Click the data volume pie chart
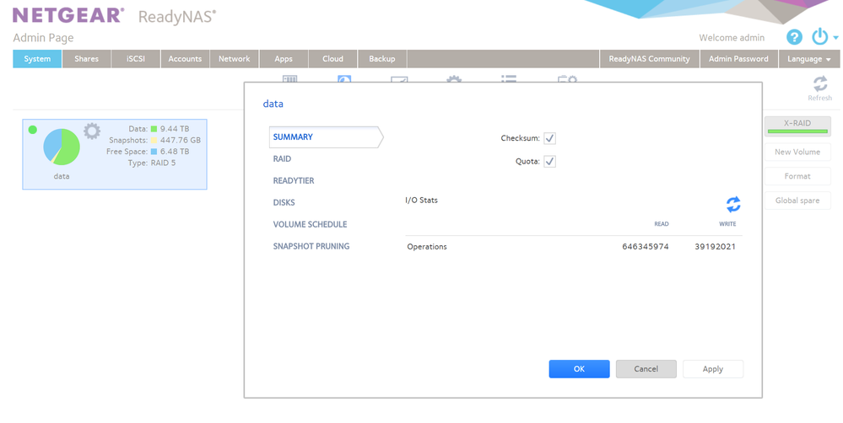843x423 pixels. 62,147
